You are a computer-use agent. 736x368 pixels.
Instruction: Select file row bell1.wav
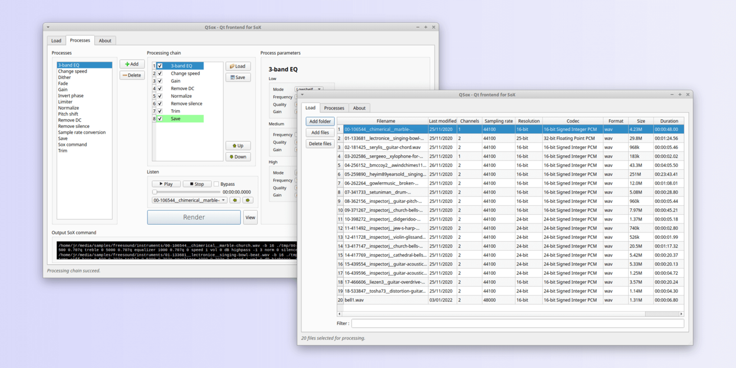tap(511, 300)
